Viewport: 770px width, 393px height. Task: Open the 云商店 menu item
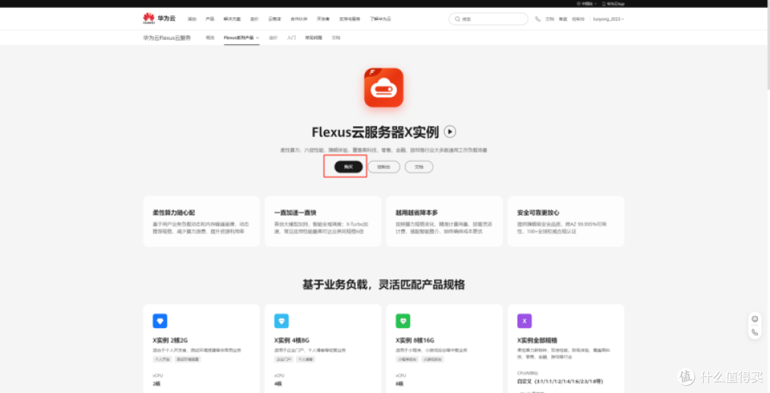point(274,19)
